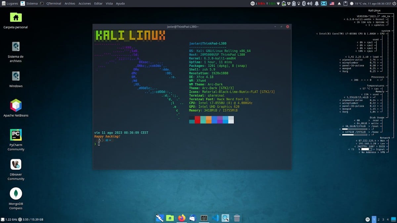This screenshot has width=397, height=223.
Task: Open green home folder in dock
Action: (170, 218)
